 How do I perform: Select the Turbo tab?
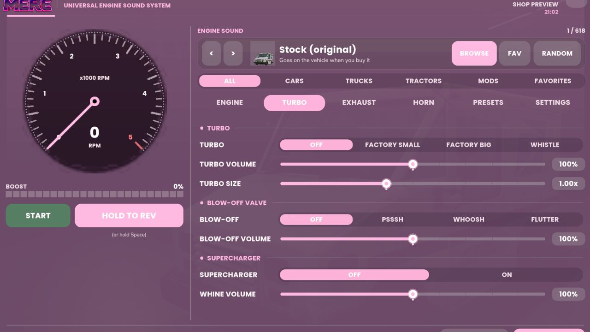pyautogui.click(x=294, y=103)
